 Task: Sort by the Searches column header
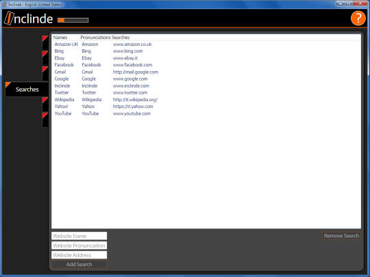click(121, 38)
